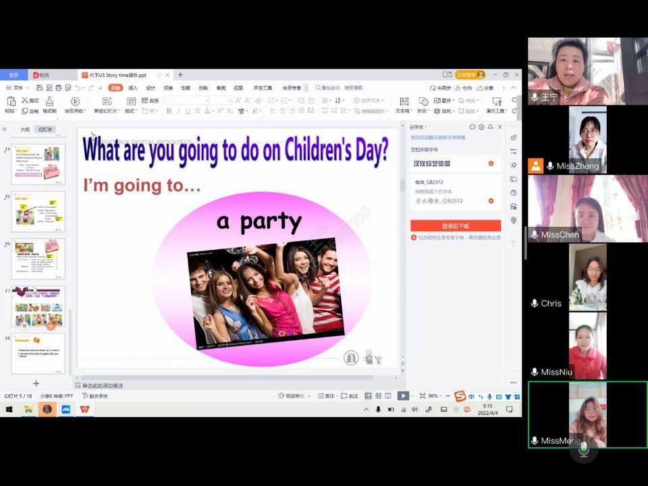Screen dimensions: 648x486
Task: Undo the last action
Action: [x=77, y=88]
